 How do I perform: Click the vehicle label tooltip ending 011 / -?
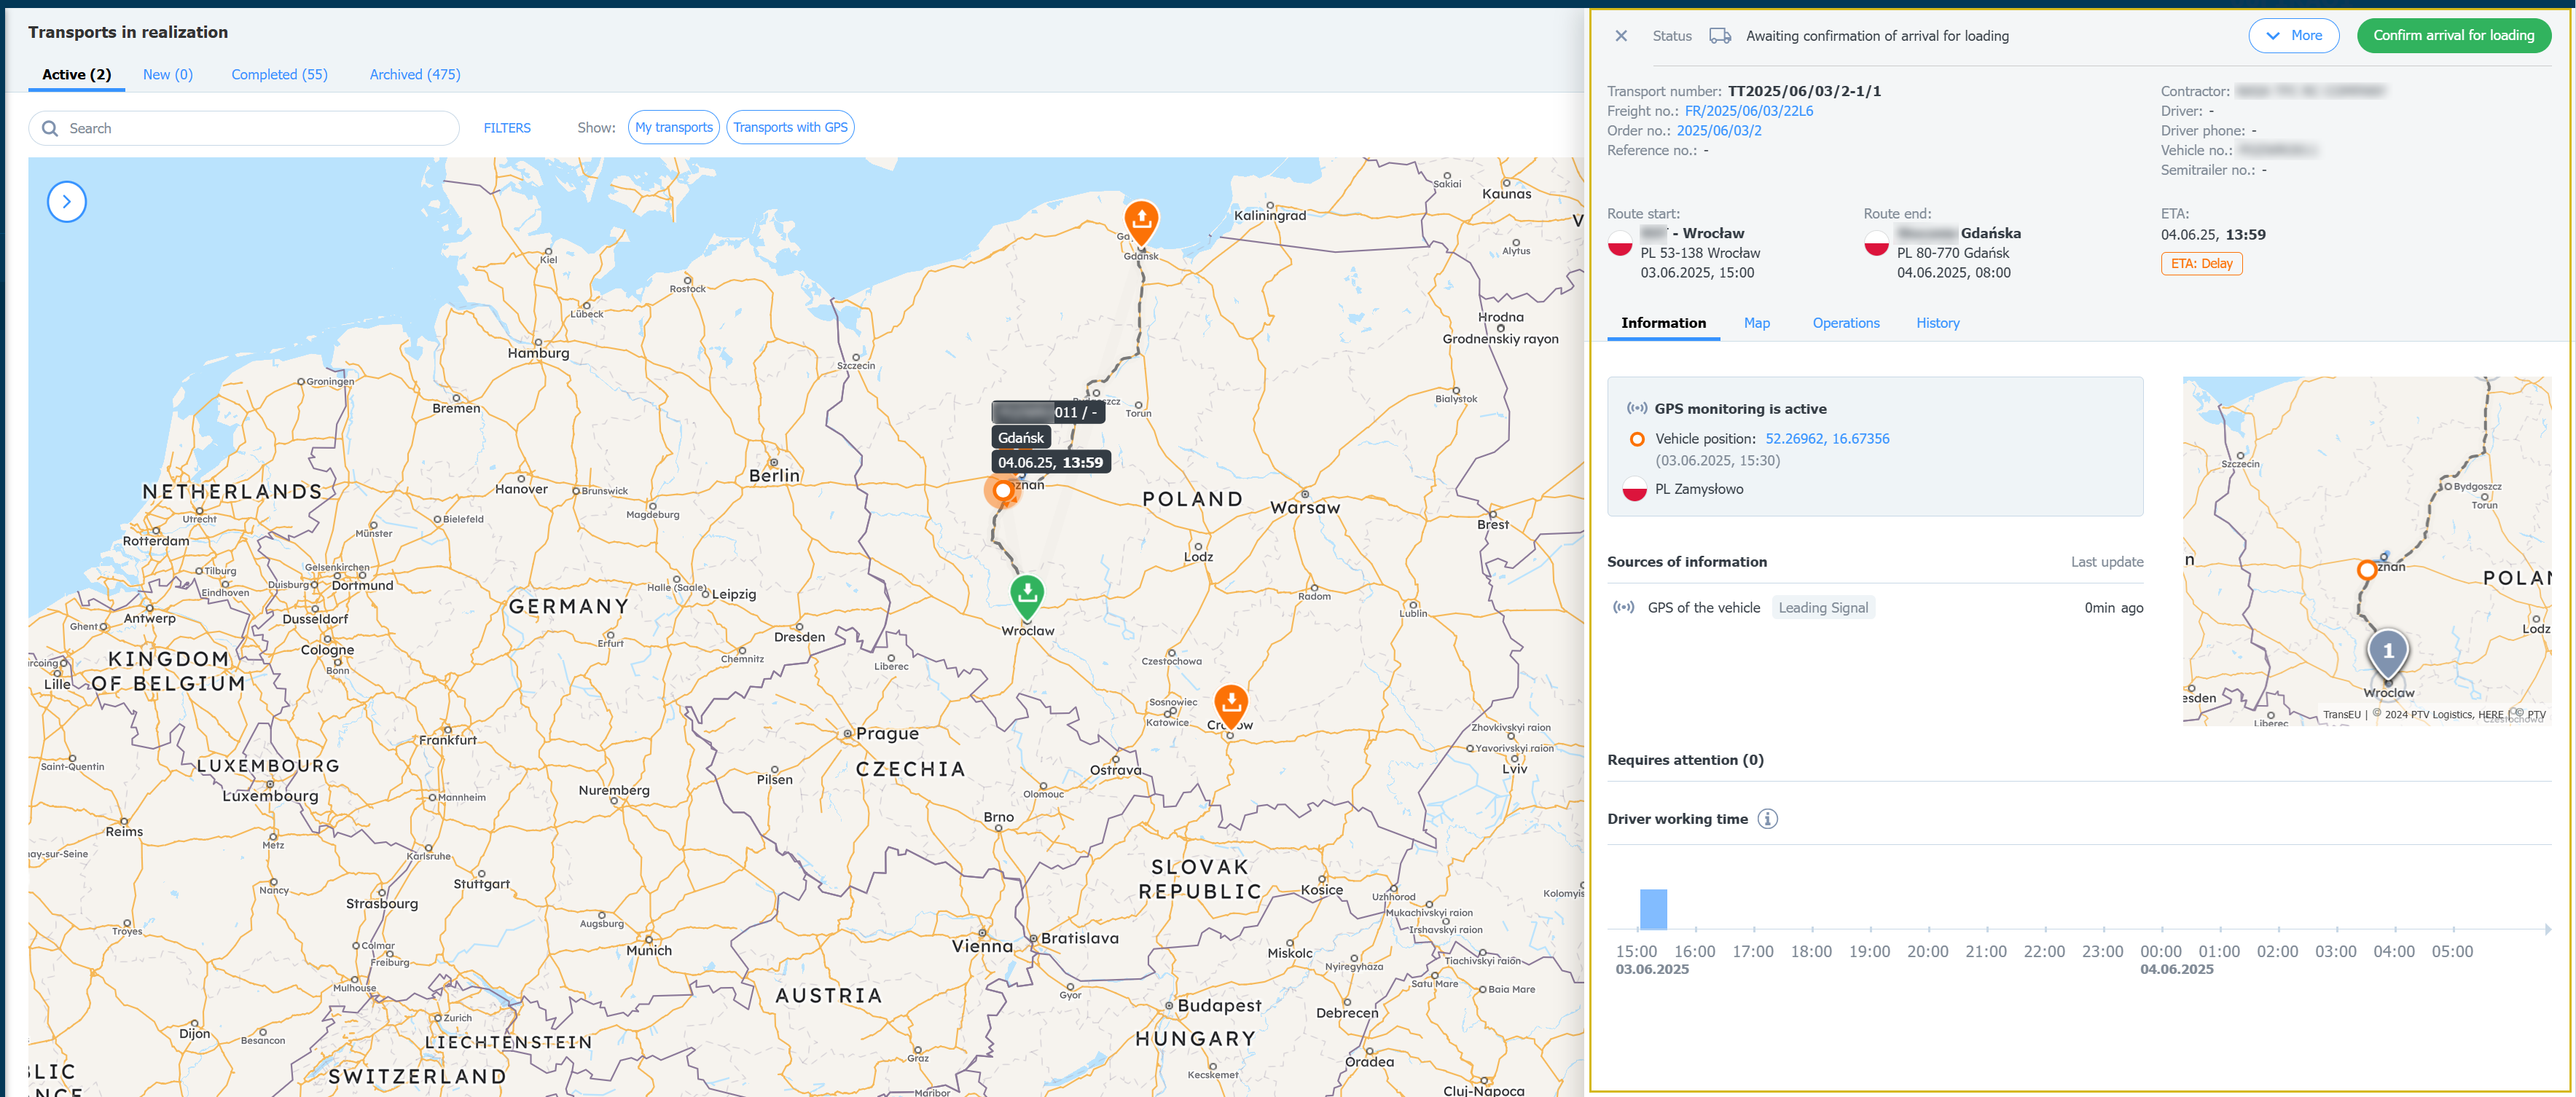click(1048, 412)
